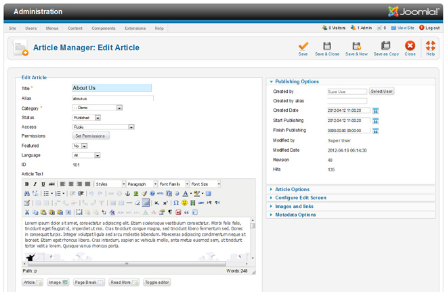Click the Set Permissions button
This screenshot has height=292, width=447.
coord(91,136)
